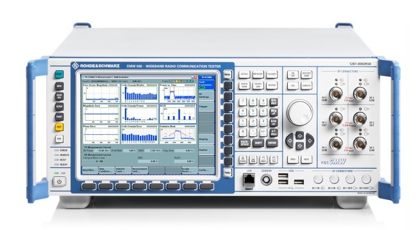
Task: Hit the green RESET key
Action: 59,74
